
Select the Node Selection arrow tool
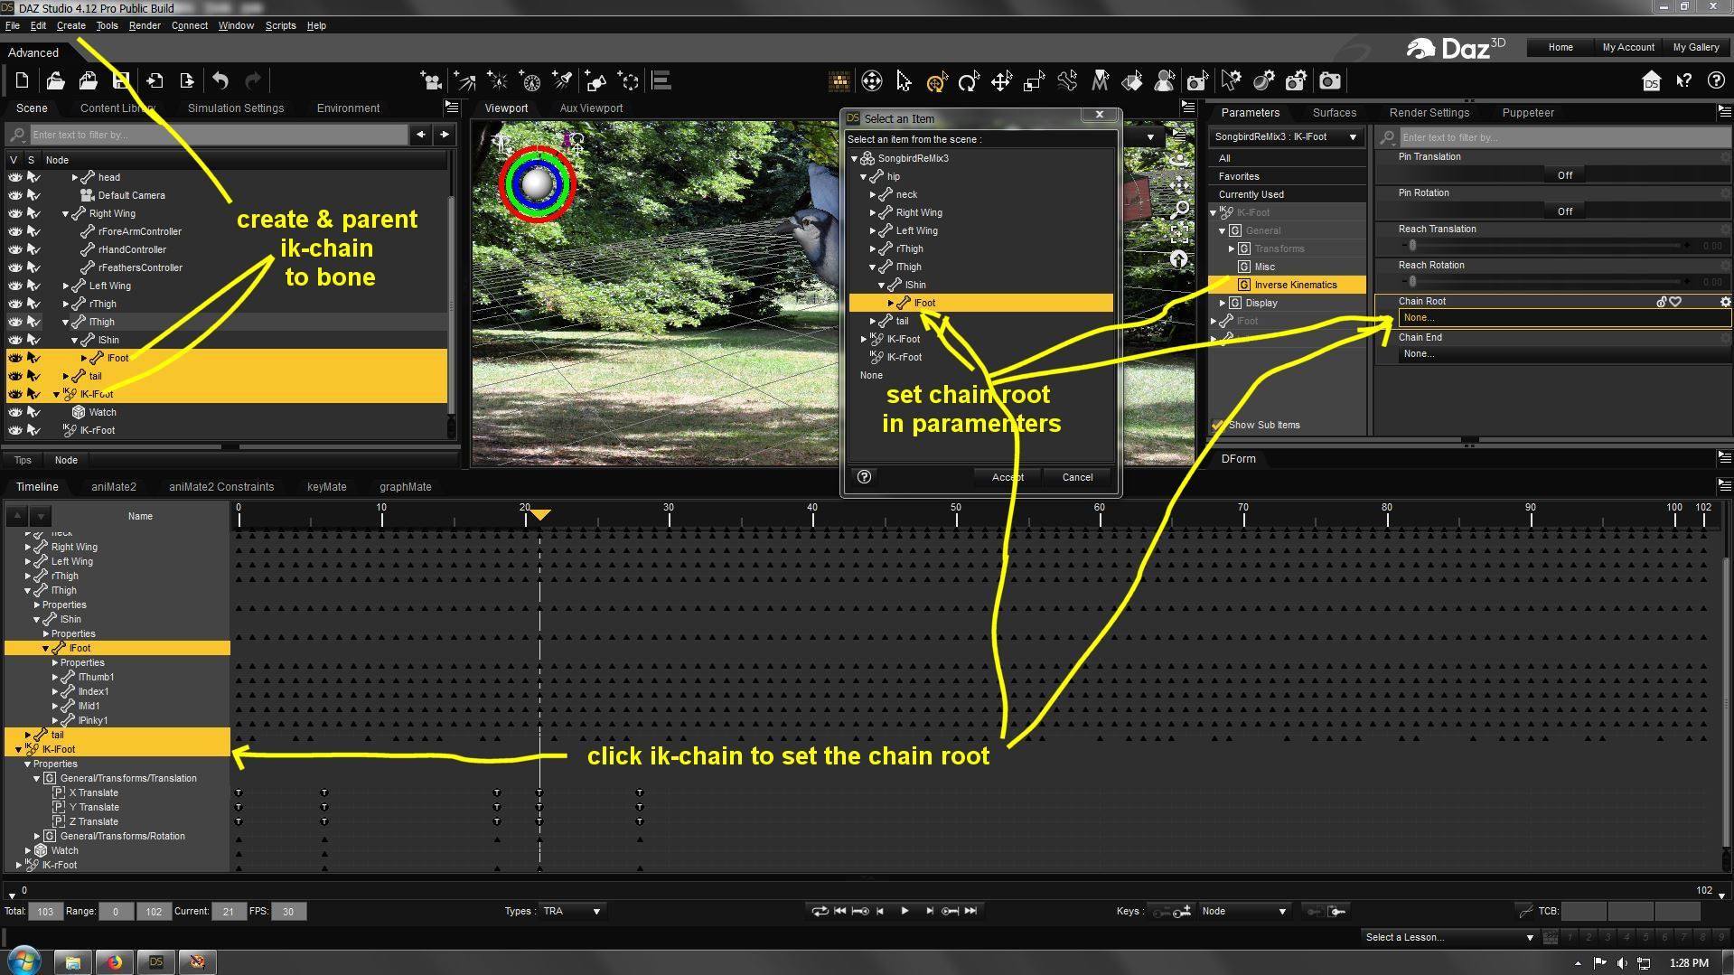[x=904, y=81]
